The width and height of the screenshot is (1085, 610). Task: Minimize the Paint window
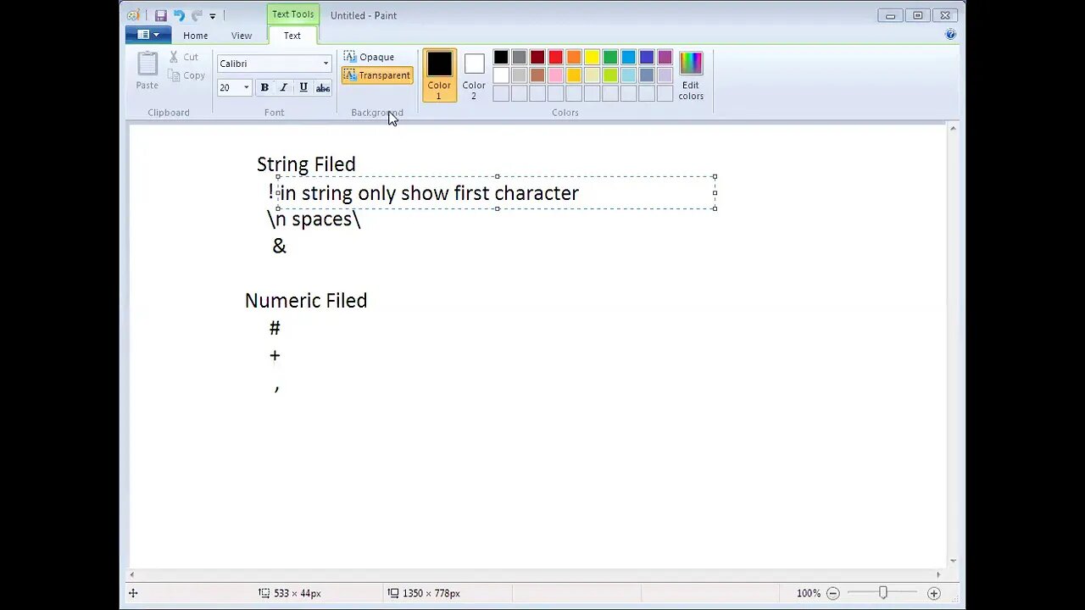890,15
